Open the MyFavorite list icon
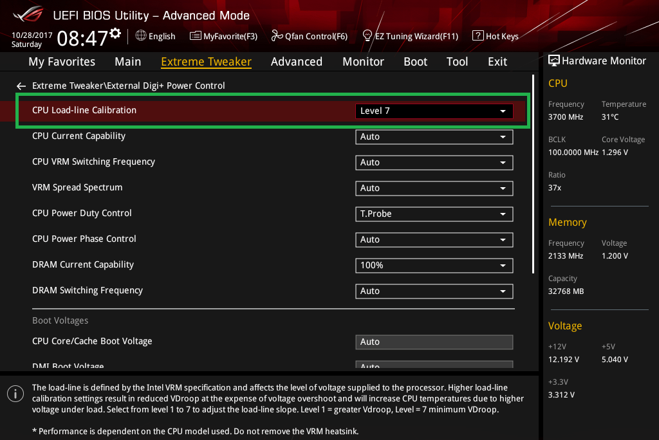The image size is (659, 440). pyautogui.click(x=195, y=36)
